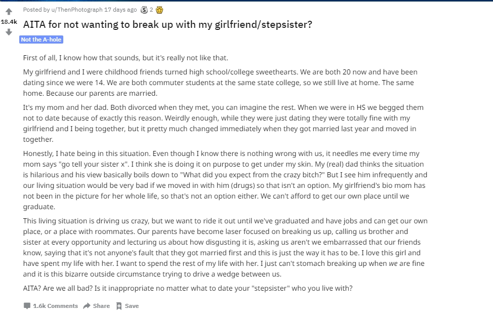This screenshot has height=313, width=493.
Task: Select the 'Not the A-hole' flair tag
Action: (41, 40)
